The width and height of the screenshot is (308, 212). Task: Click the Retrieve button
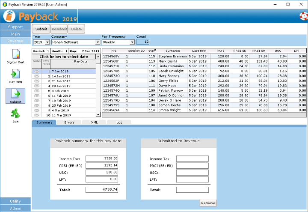coord(208,203)
